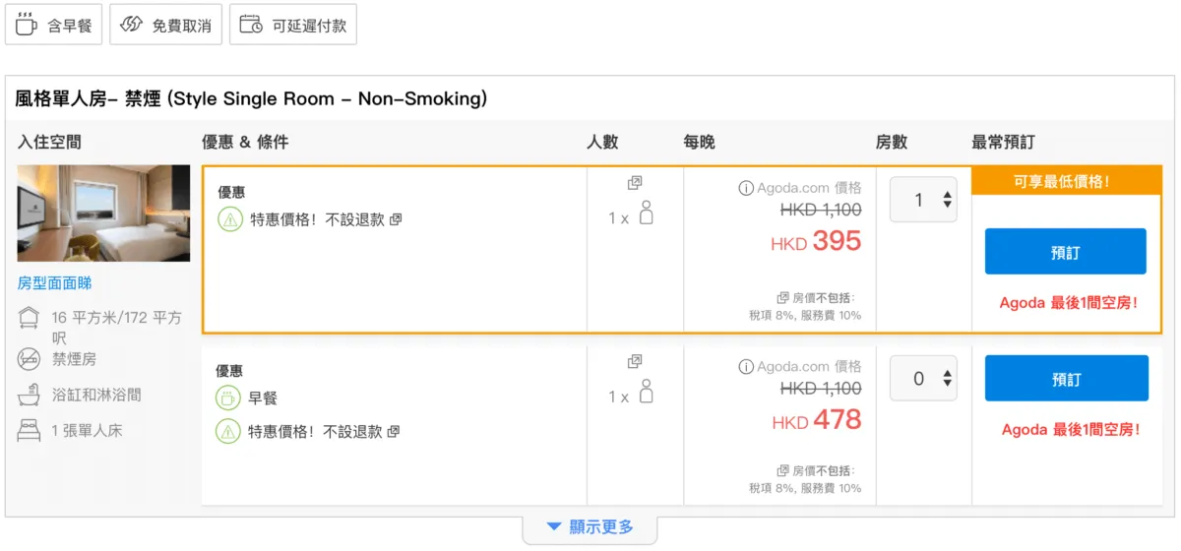Click info icon beside first Agoda.com 價格
Image resolution: width=1181 pixels, height=551 pixels.
746,188
